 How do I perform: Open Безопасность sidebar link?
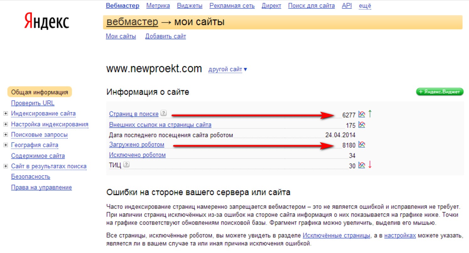[x=30, y=177]
